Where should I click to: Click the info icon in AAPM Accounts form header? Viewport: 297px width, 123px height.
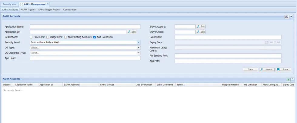pos(287,17)
